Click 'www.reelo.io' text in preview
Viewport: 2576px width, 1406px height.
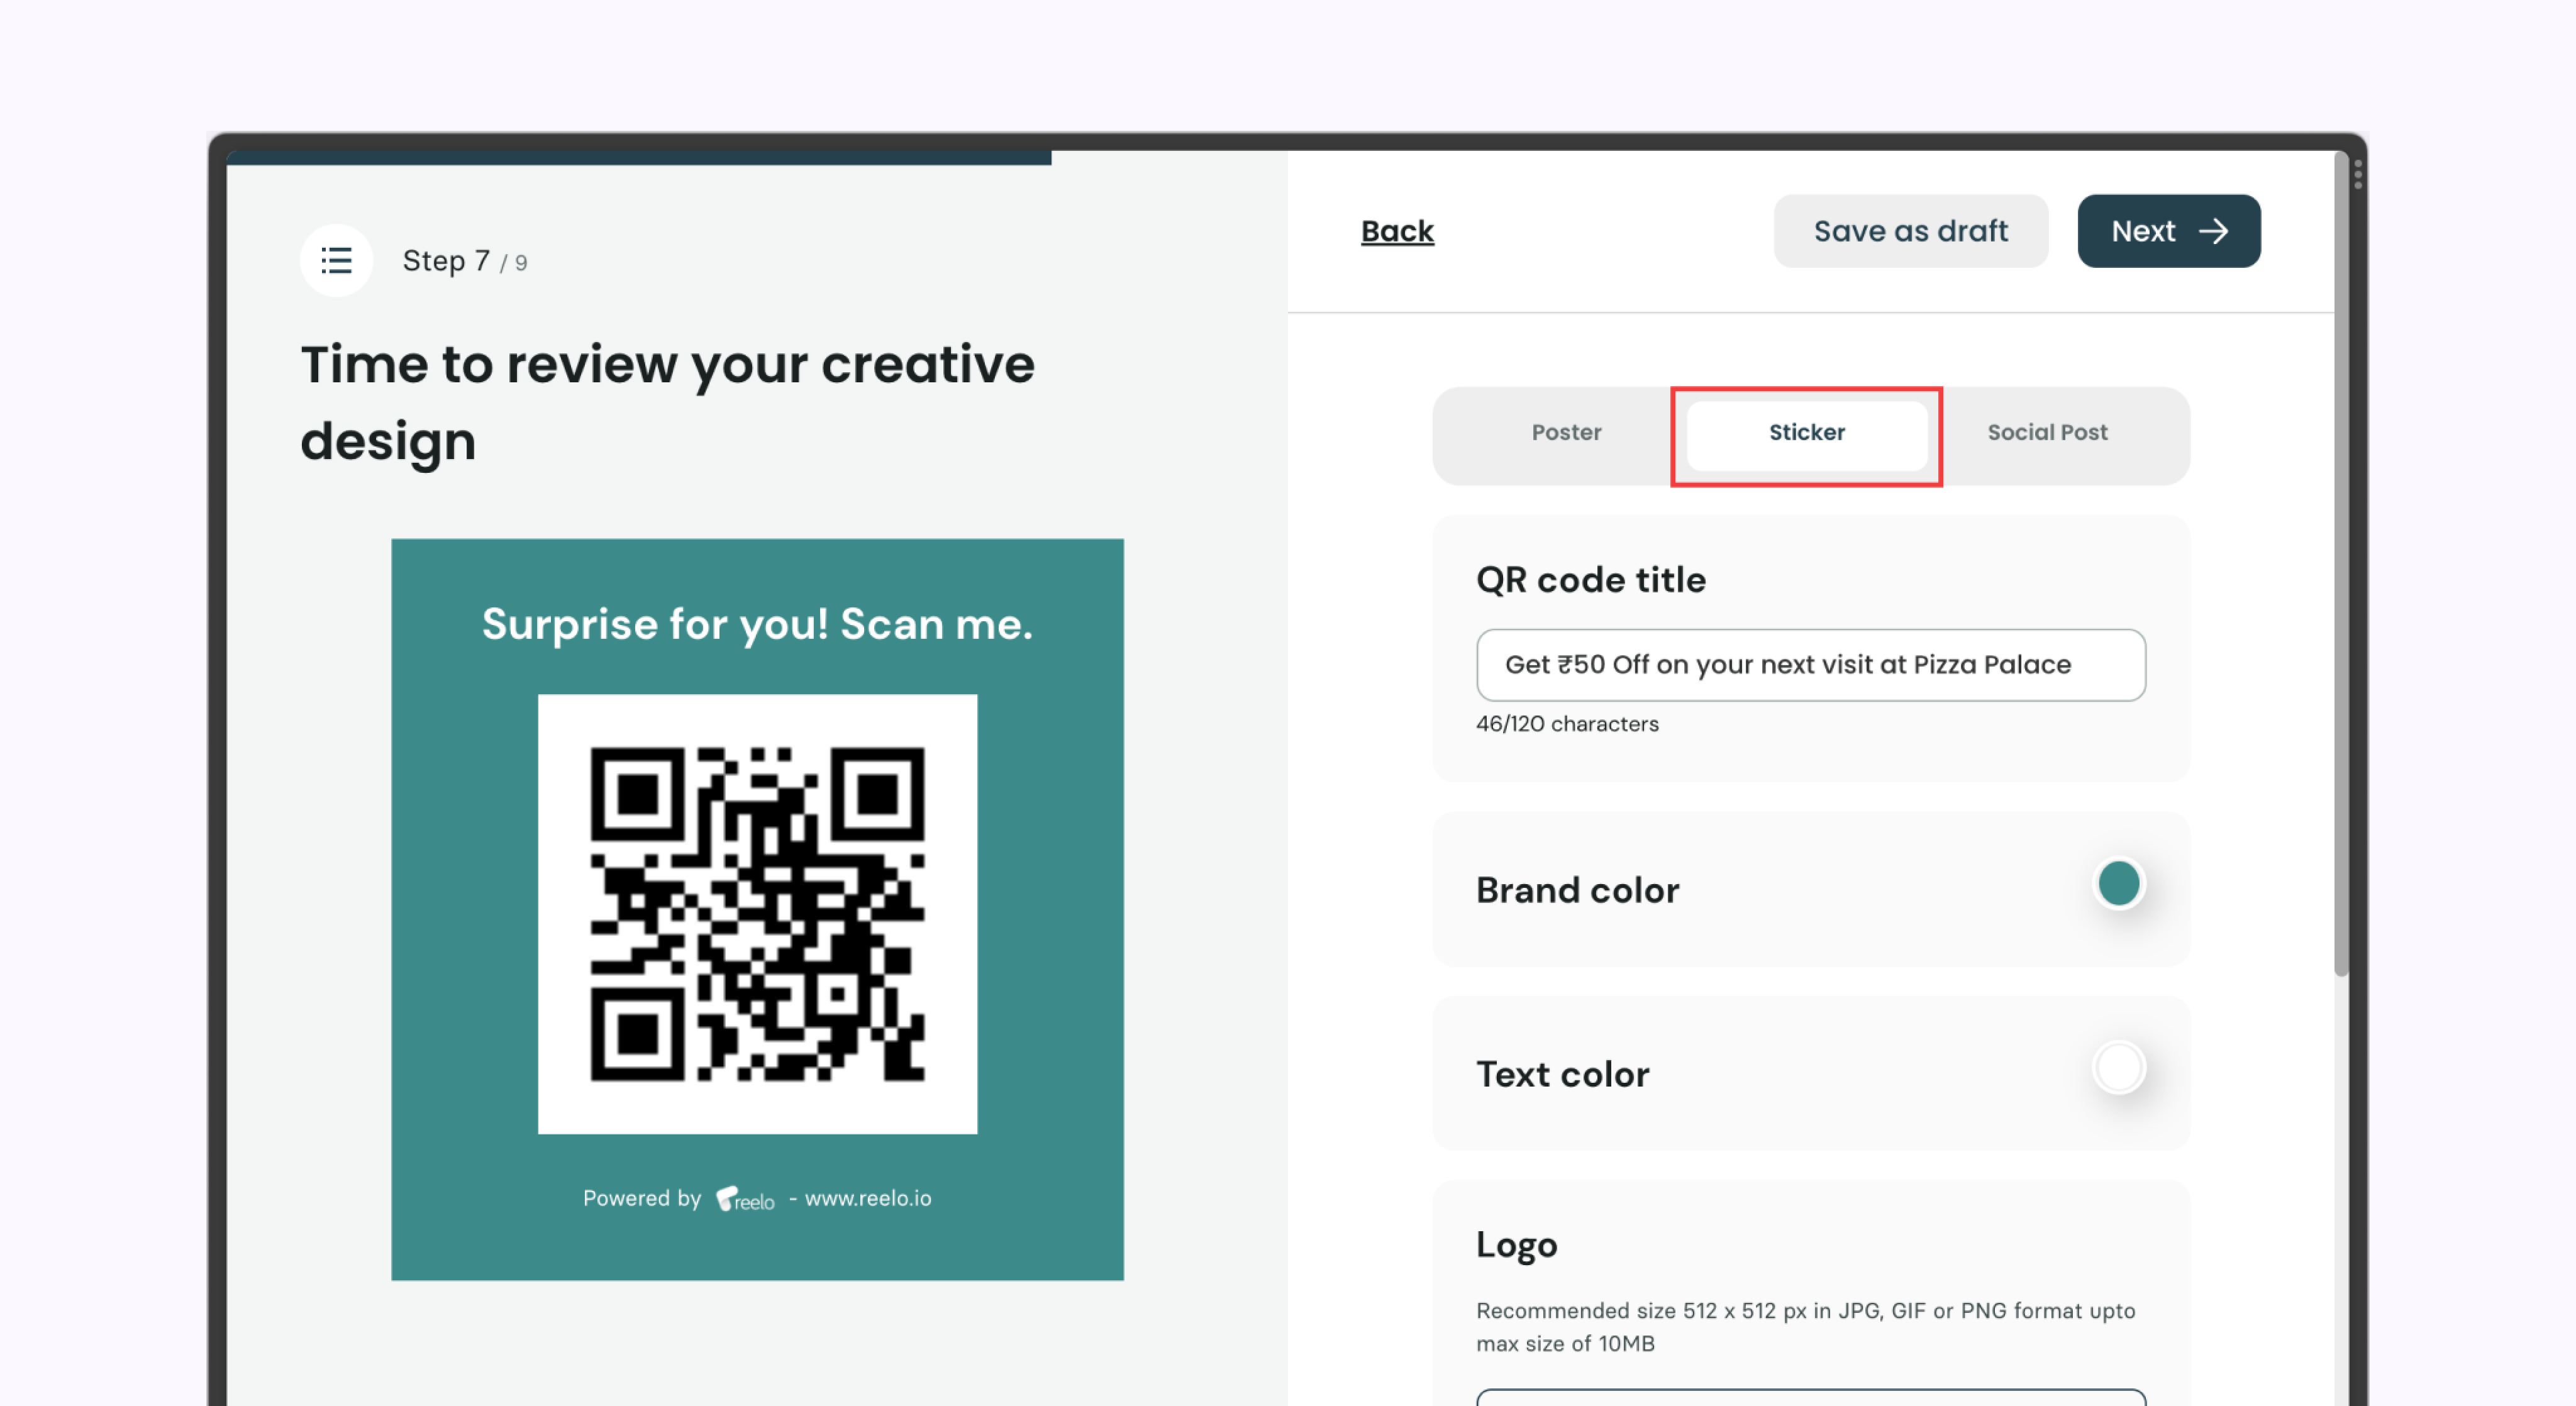(868, 1198)
